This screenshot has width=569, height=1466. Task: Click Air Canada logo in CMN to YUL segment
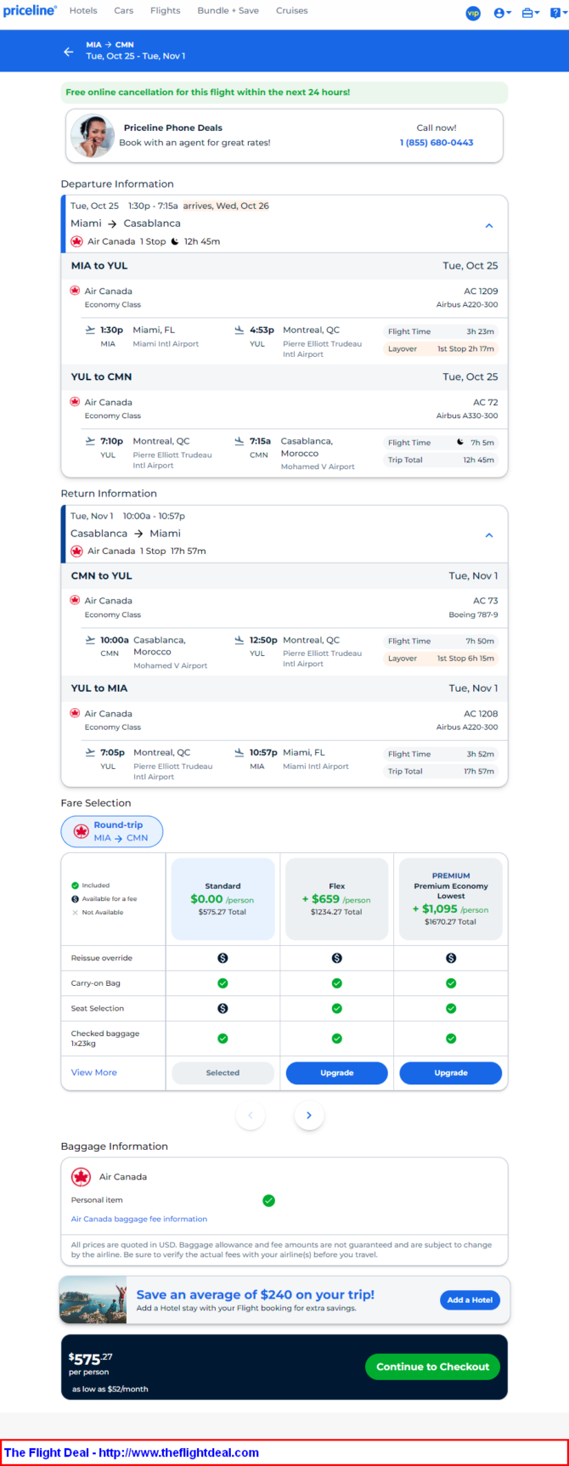[x=75, y=600]
